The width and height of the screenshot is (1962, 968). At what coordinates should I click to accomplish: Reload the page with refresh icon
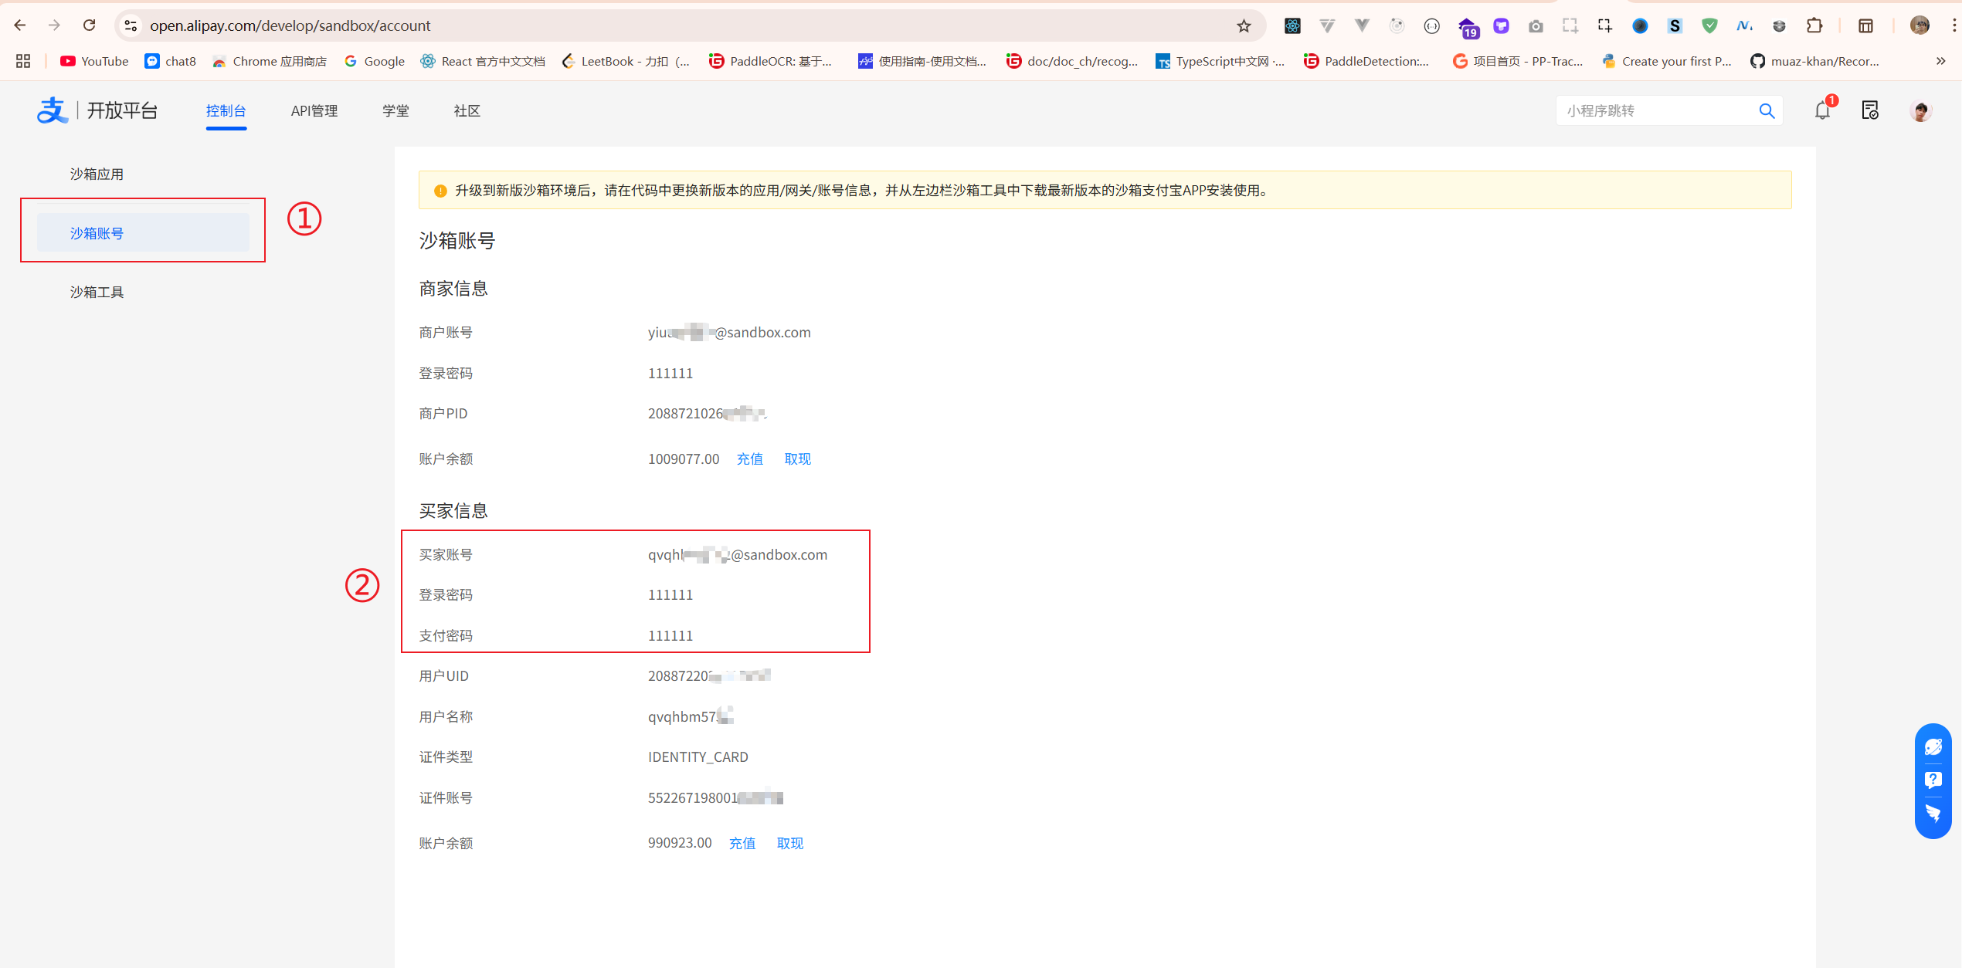tap(90, 25)
